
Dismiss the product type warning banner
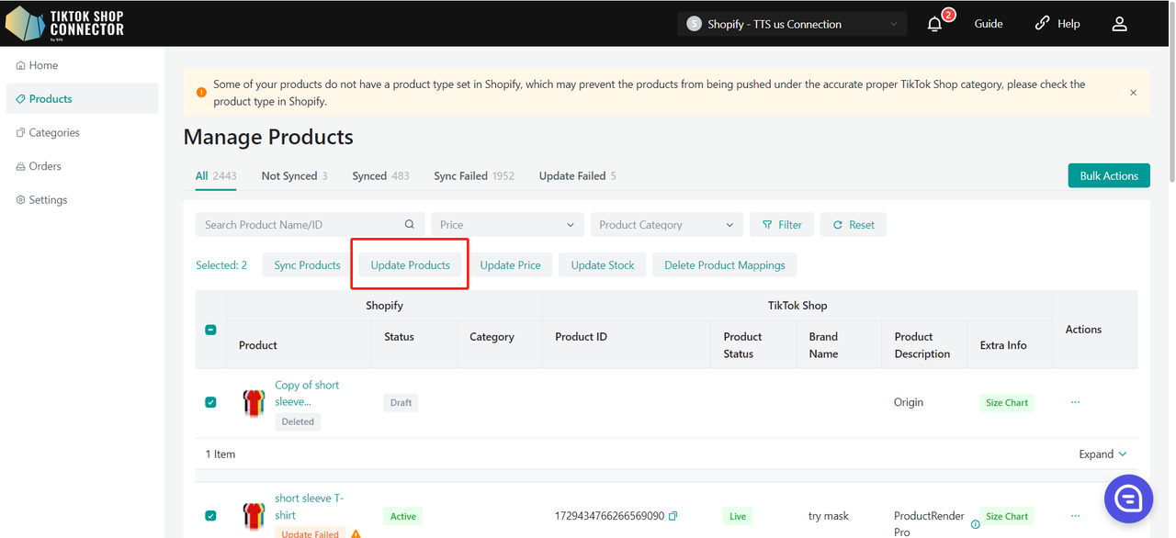(1133, 93)
